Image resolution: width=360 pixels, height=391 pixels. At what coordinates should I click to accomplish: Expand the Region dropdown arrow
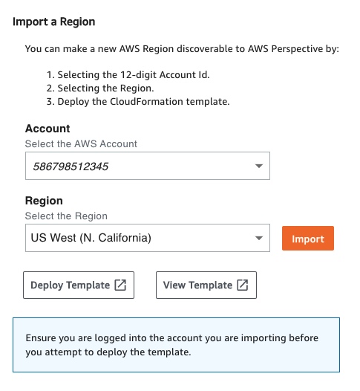tap(259, 238)
